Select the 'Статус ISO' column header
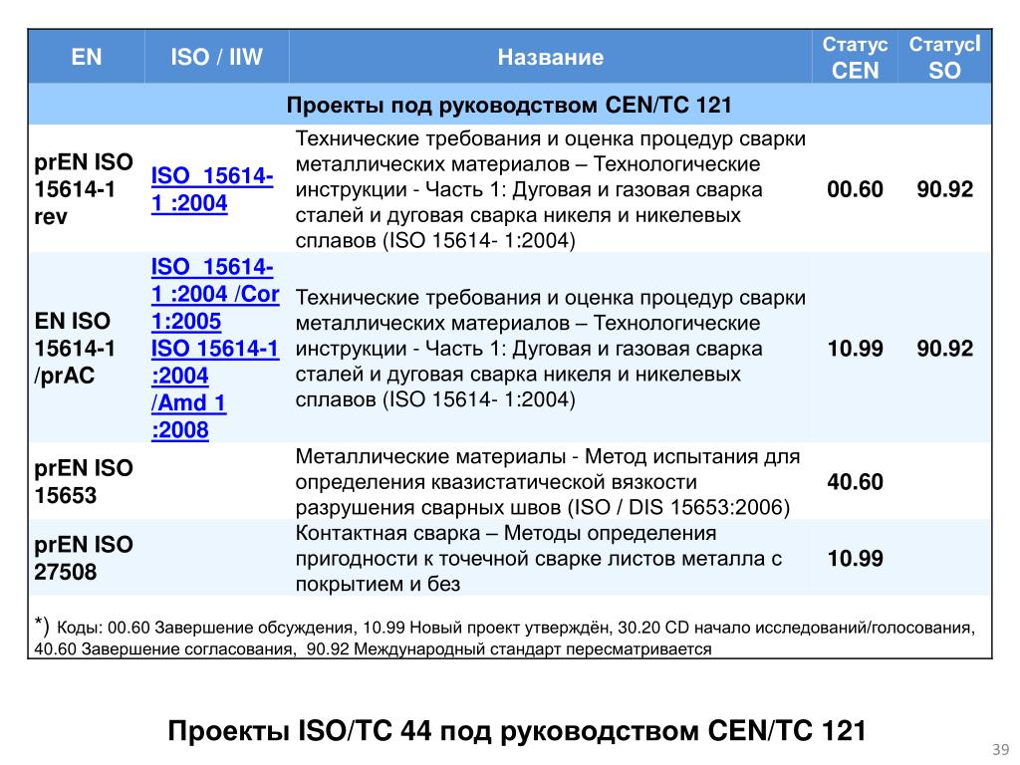 click(944, 57)
